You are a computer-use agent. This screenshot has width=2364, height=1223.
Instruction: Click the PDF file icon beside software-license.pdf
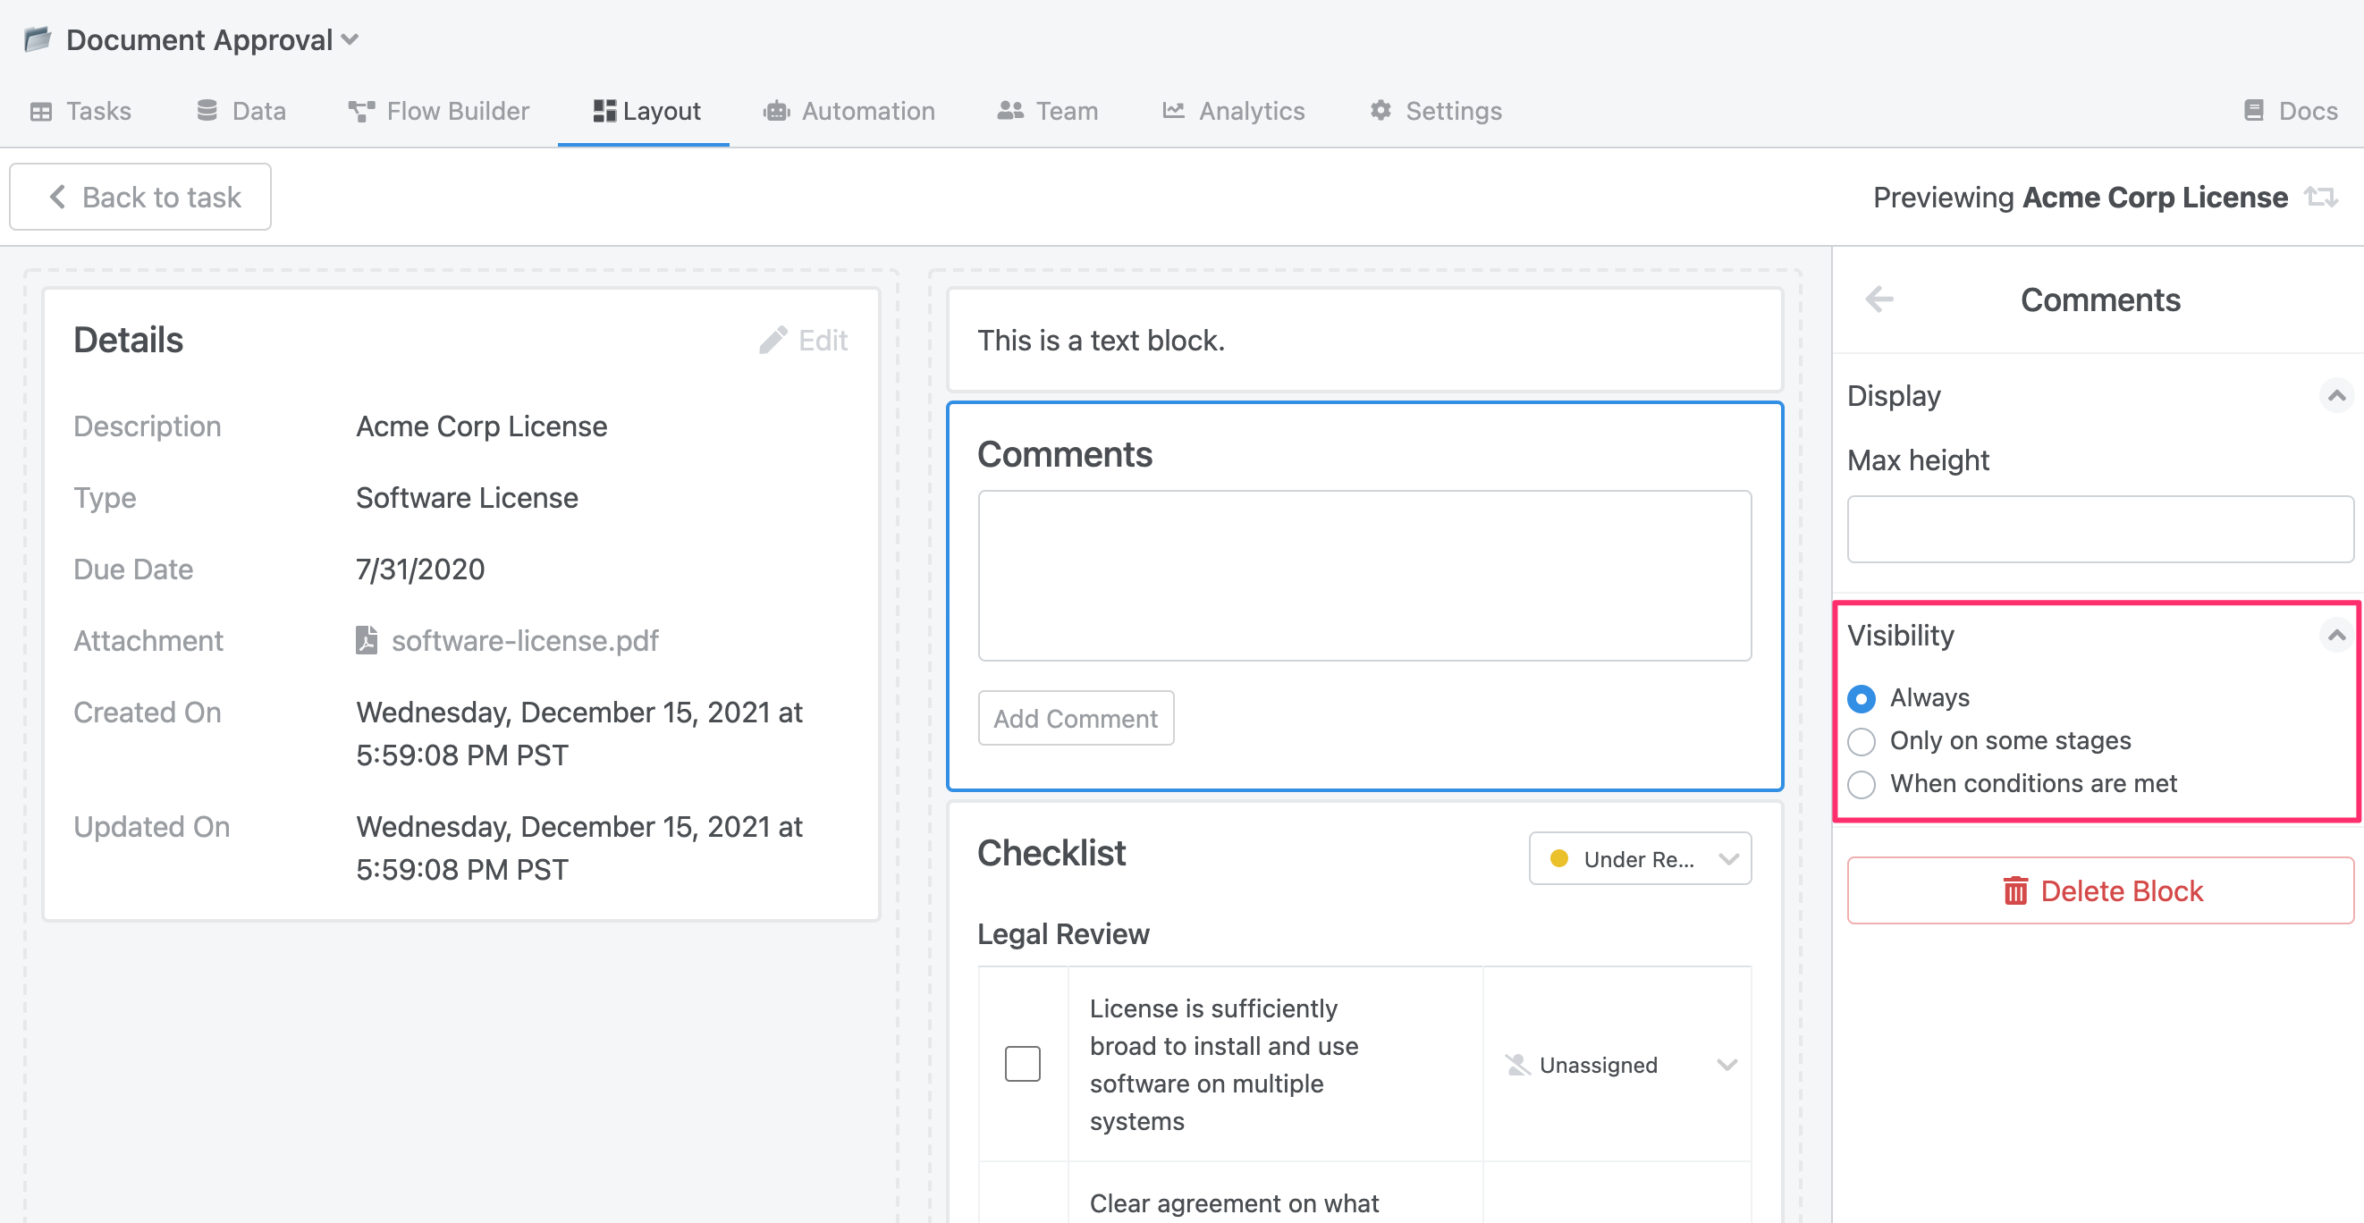(367, 639)
